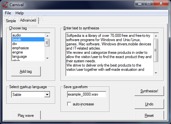Select the emphasize tag in the list
Viewport: 171px width, 124px height.
click(x=28, y=48)
